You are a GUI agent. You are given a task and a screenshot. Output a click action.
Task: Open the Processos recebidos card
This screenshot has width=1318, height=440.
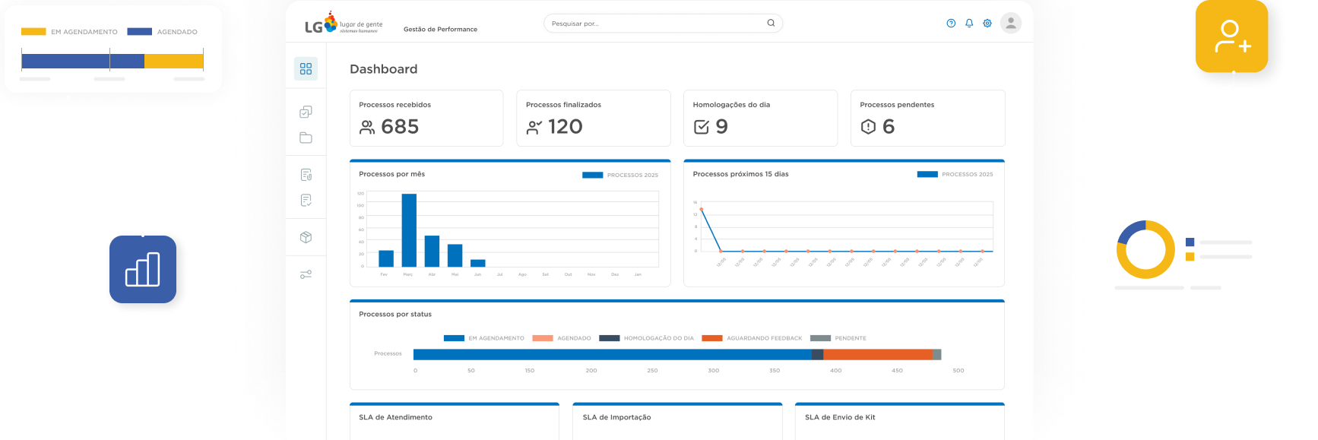[426, 118]
